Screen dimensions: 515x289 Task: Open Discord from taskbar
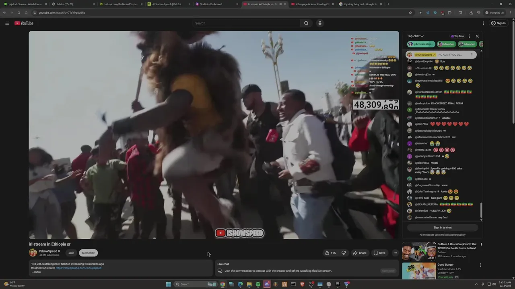click(267, 284)
